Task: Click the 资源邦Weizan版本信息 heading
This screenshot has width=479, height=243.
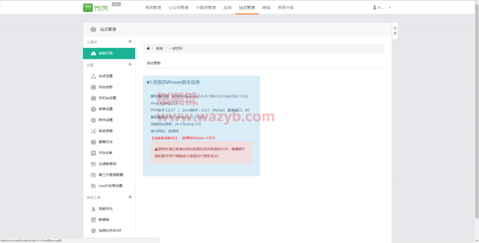Action: (x=176, y=82)
